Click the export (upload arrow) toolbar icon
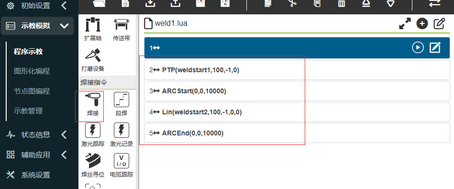Viewport: 454px width, 189px height. point(176,3)
